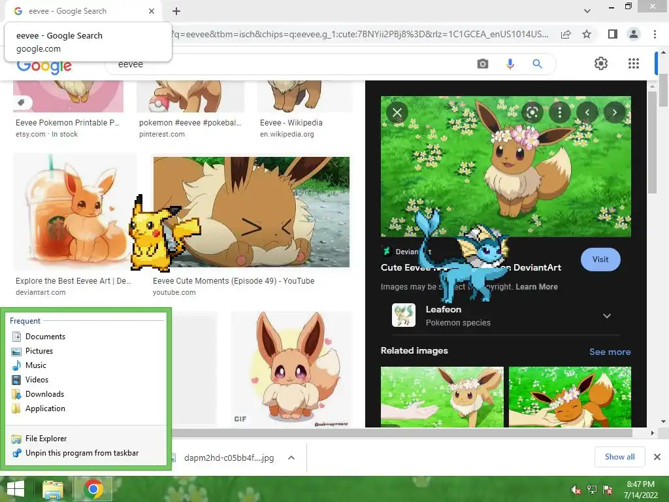669x502 pixels.
Task: Open related image with hand reaching to Eevee
Action: [442, 397]
